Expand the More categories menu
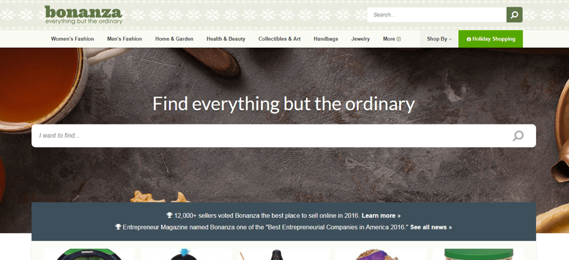 tap(392, 39)
